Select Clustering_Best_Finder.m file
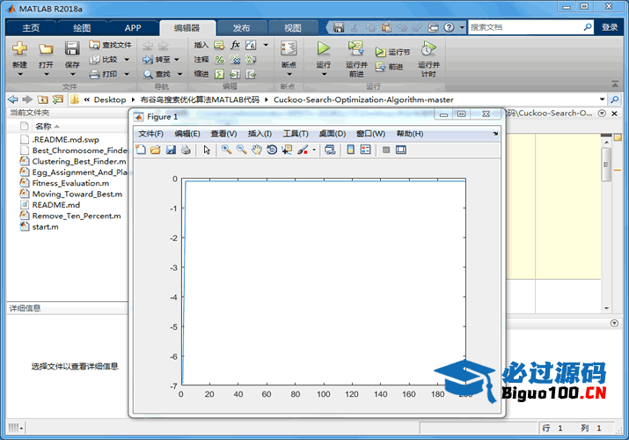 pyautogui.click(x=79, y=161)
